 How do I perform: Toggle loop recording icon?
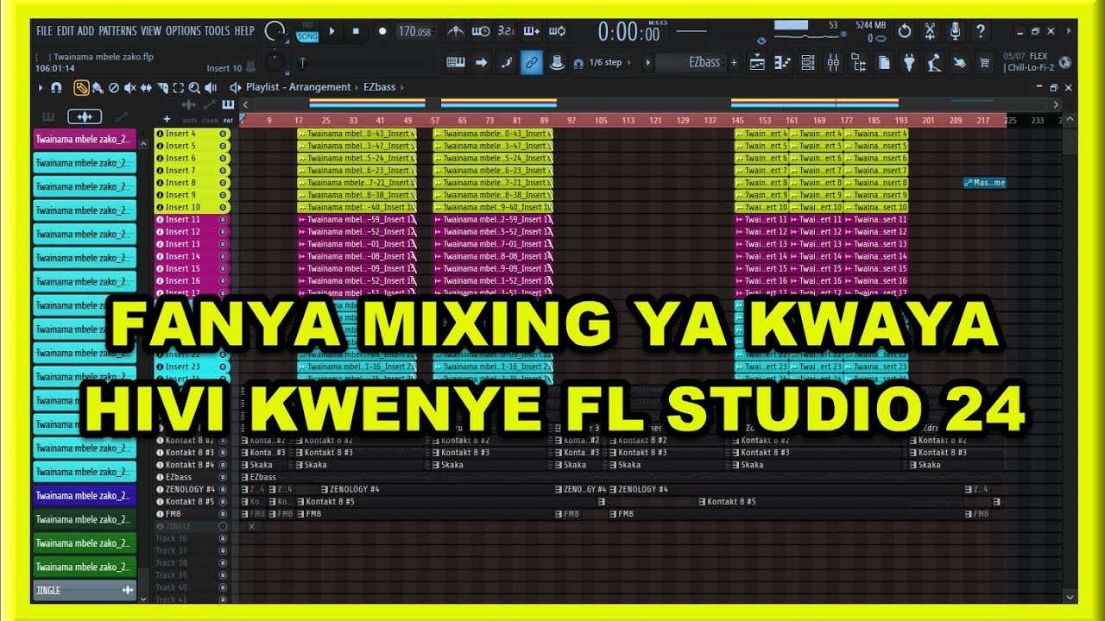[x=557, y=31]
